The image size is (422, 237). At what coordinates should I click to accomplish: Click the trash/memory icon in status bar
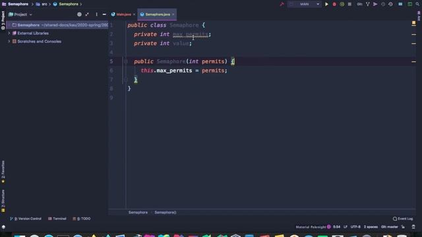click(413, 227)
